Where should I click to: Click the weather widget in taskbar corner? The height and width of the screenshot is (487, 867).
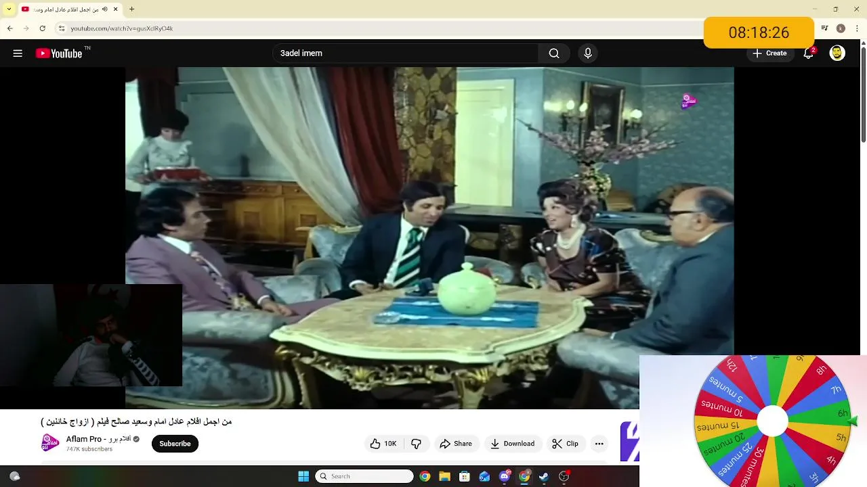(x=14, y=476)
